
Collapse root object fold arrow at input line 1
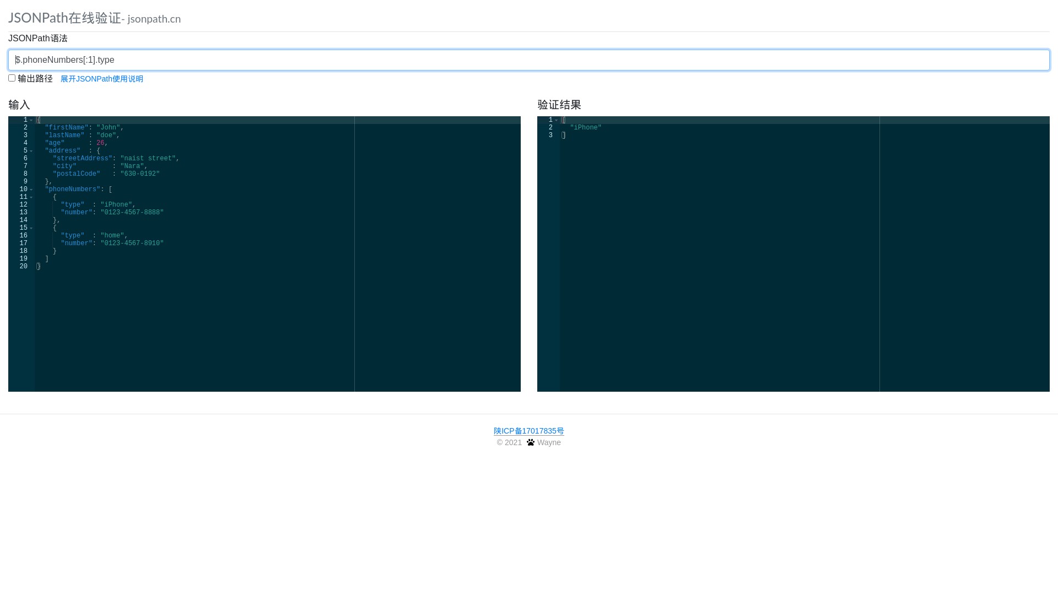[x=31, y=120]
